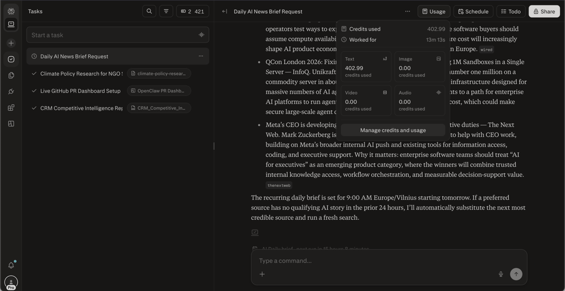Select Live GitHub PR Dashboard Setup task
The image size is (565, 291).
point(81,91)
